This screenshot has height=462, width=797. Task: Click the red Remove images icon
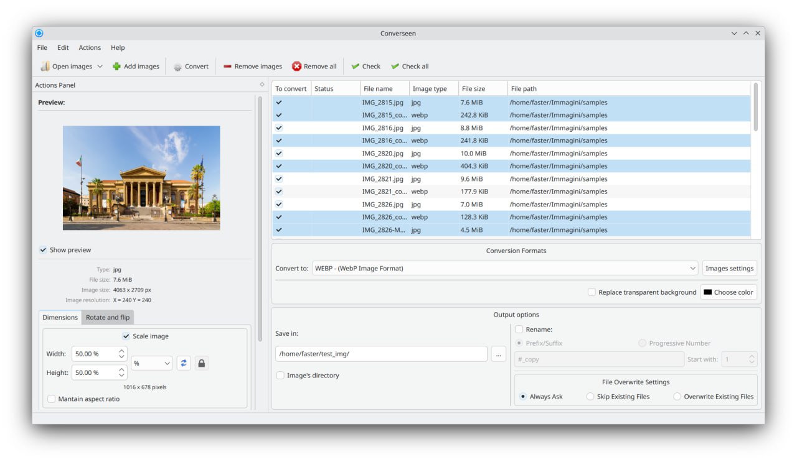click(x=227, y=67)
